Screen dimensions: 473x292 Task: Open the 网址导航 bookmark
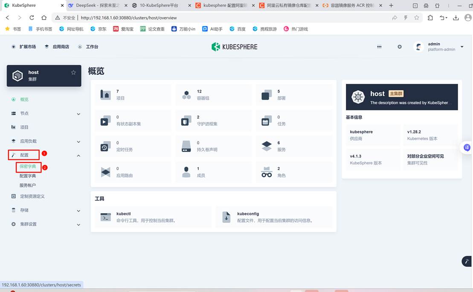coord(71,29)
